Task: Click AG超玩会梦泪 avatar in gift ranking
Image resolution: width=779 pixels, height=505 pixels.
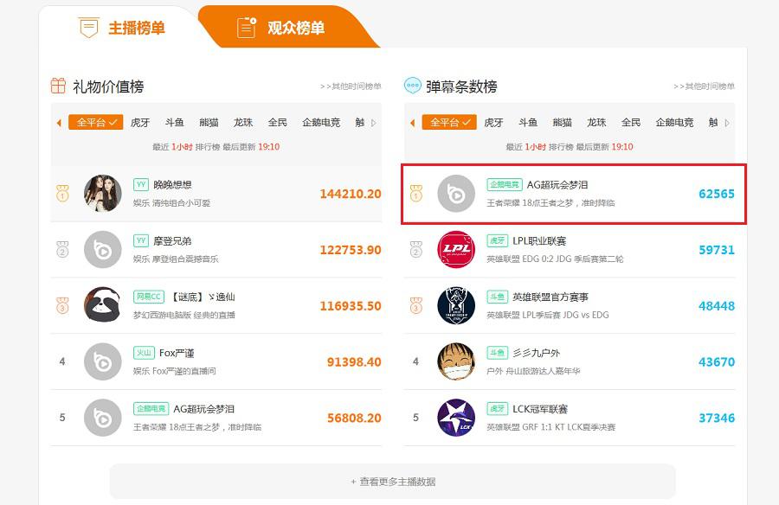Action: [103, 418]
